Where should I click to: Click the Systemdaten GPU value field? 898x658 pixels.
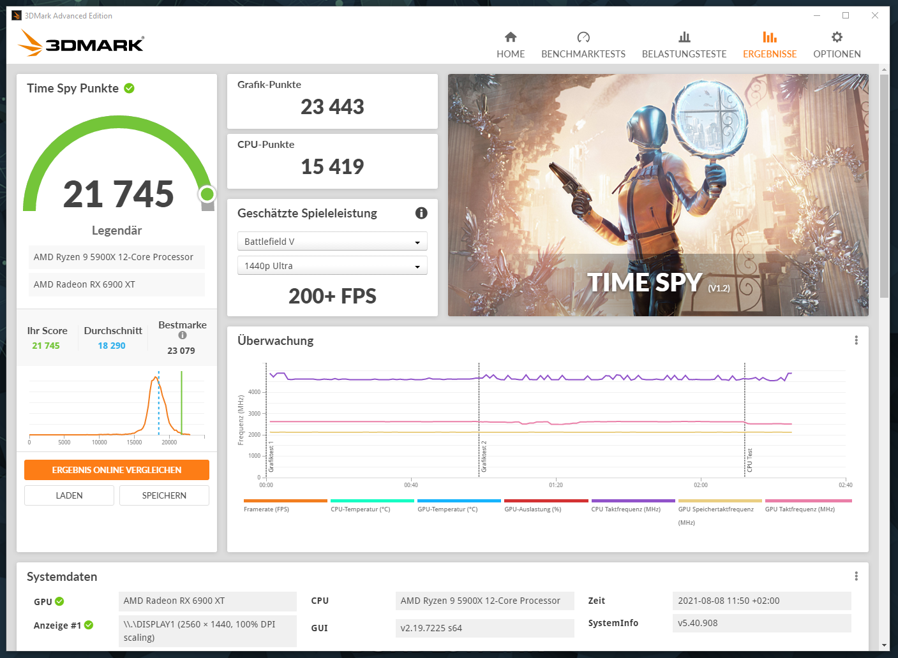[x=207, y=601]
